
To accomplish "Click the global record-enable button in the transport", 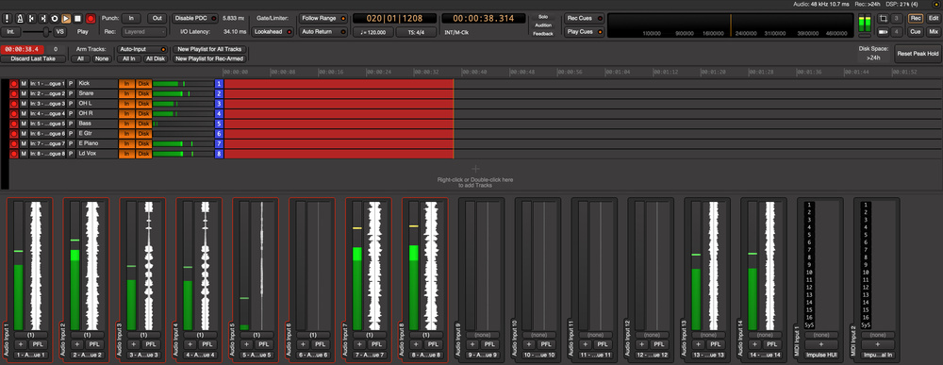I will [91, 19].
